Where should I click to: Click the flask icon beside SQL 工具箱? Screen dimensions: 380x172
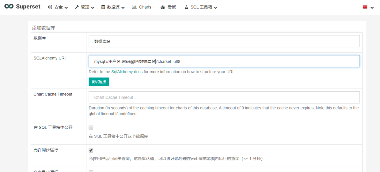coord(186,7)
